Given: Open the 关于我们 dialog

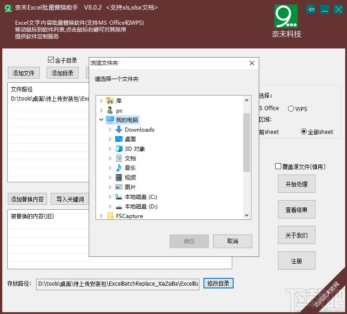Looking at the screenshot, I should tap(297, 235).
